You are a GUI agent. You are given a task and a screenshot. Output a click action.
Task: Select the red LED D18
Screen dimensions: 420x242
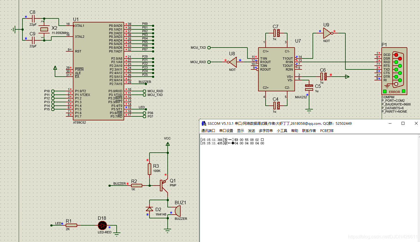click(102, 225)
